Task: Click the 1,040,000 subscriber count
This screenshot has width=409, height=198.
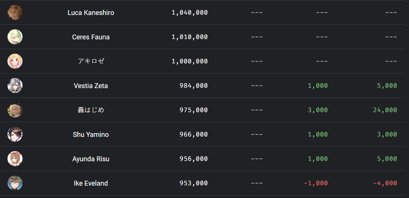Action: (x=190, y=13)
